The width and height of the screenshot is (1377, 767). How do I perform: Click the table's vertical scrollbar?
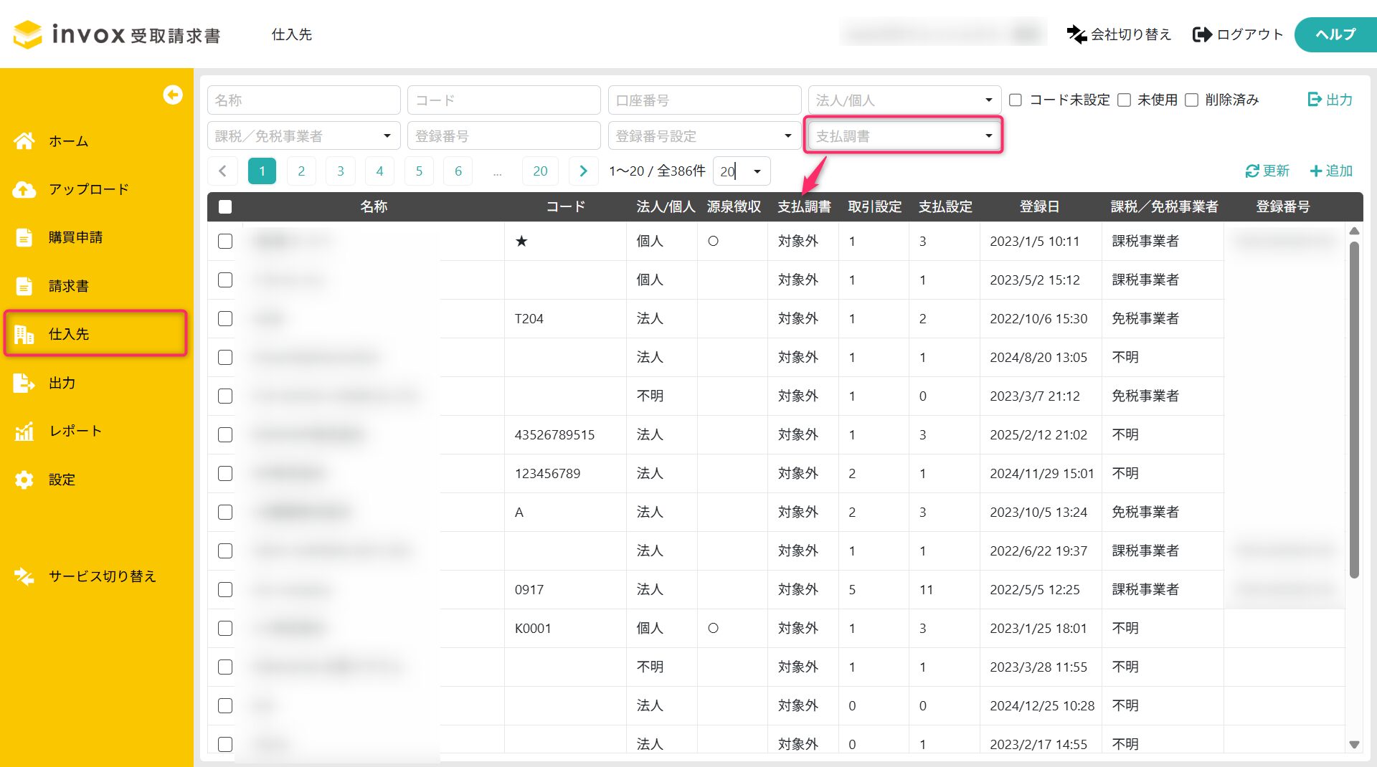(1354, 409)
